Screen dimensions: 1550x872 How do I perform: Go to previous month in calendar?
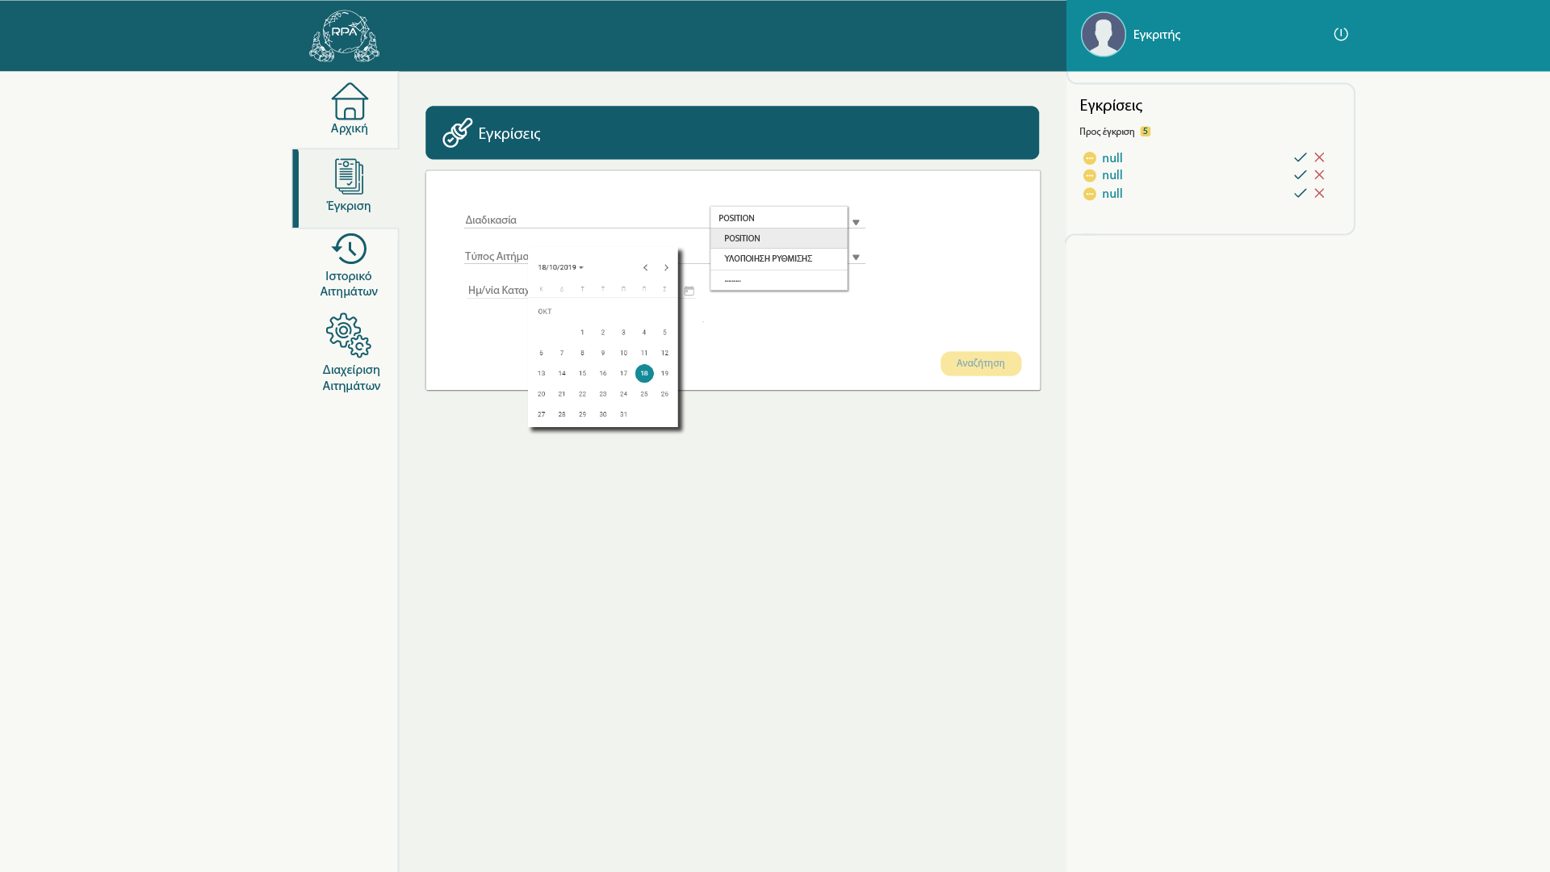645,268
